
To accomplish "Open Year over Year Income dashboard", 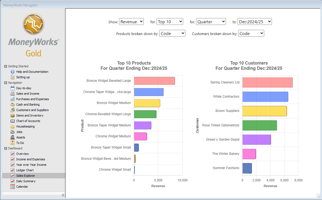I will 31,165.
